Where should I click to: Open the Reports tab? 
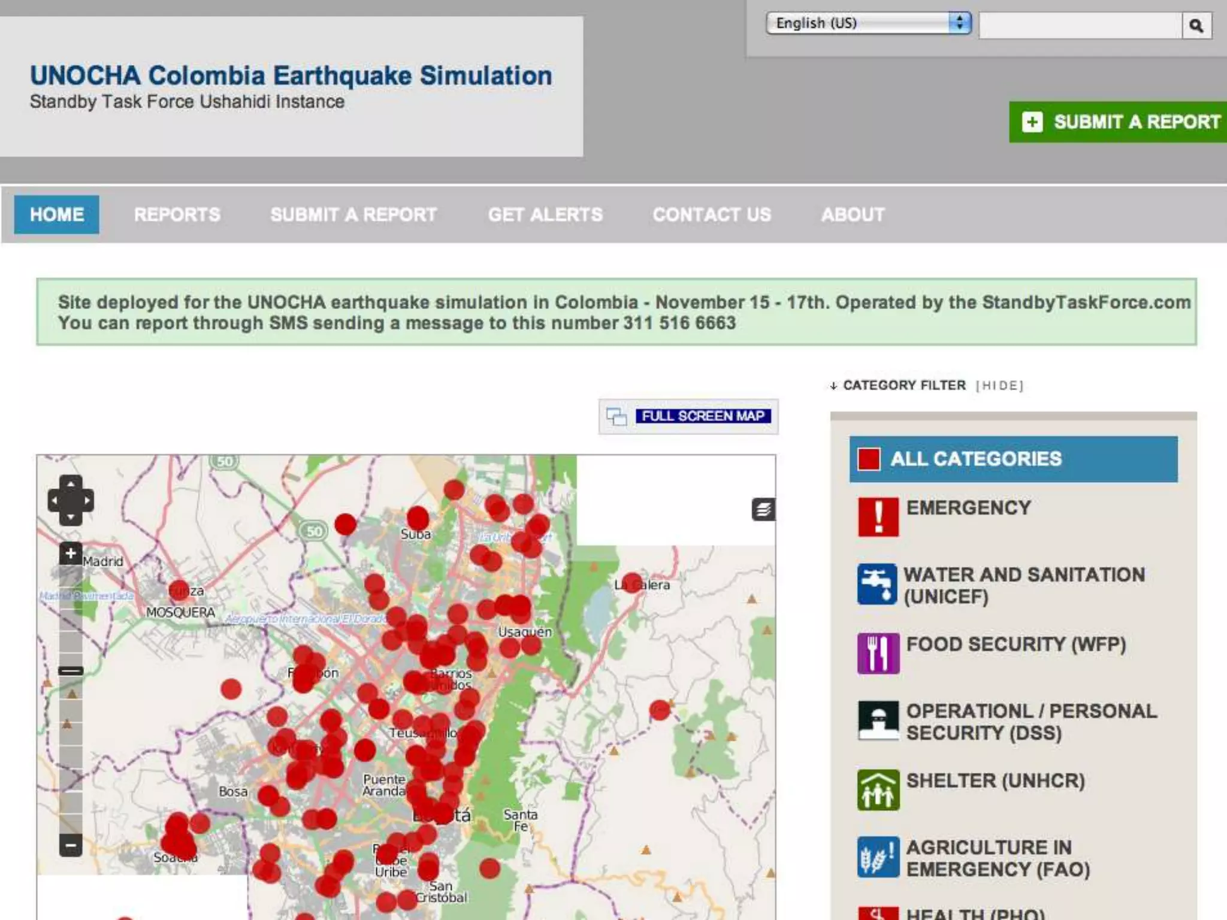[177, 214]
